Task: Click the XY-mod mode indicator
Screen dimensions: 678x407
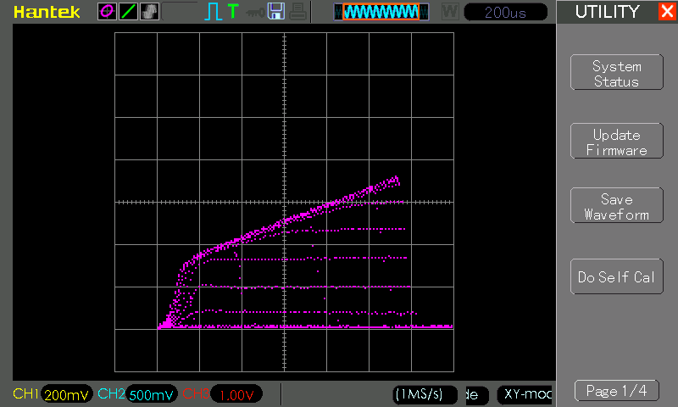Action: coord(525,394)
